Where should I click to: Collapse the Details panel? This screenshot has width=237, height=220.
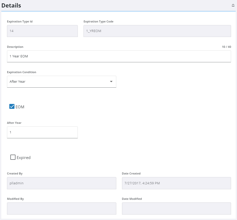click(x=233, y=5)
